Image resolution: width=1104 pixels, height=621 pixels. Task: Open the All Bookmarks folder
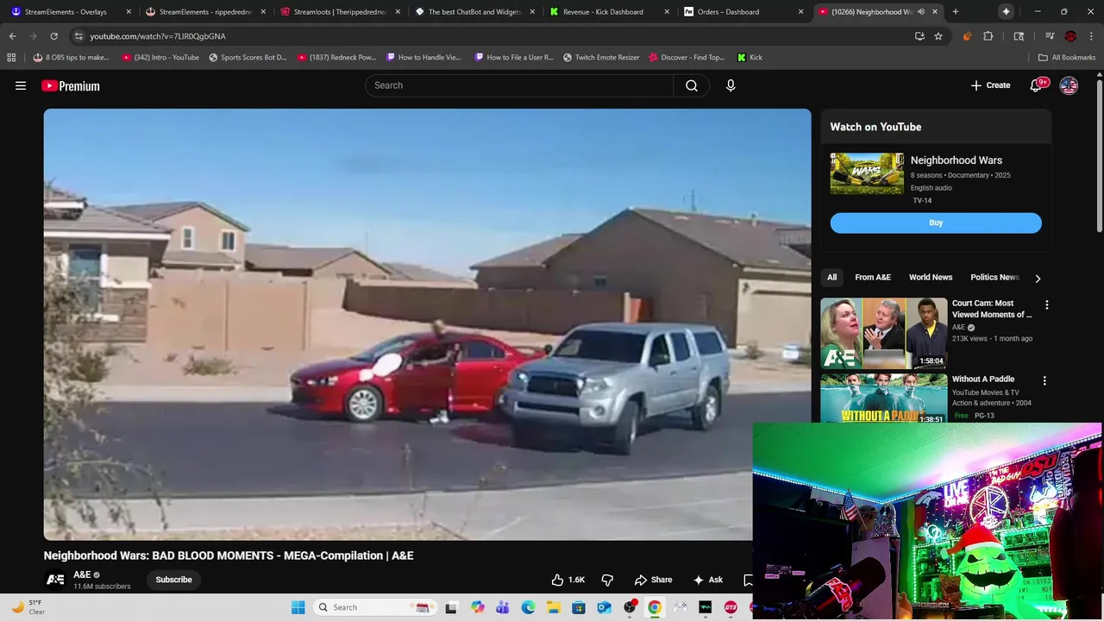[x=1067, y=57]
